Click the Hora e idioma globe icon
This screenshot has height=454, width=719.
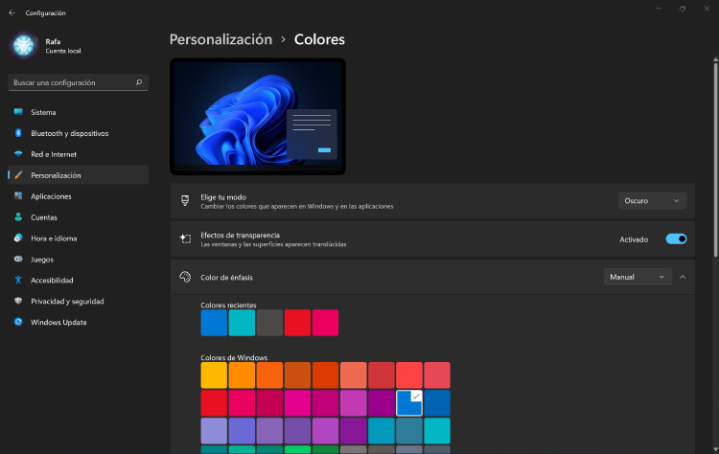point(18,238)
